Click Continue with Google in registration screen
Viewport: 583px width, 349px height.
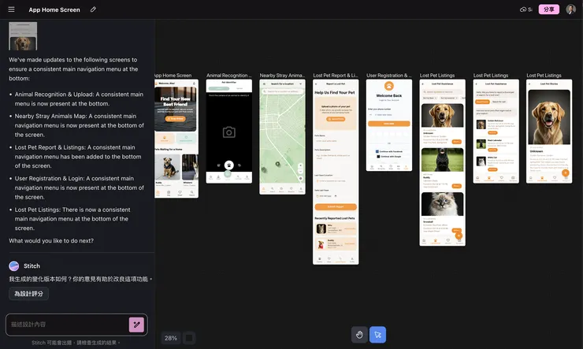[x=389, y=157]
